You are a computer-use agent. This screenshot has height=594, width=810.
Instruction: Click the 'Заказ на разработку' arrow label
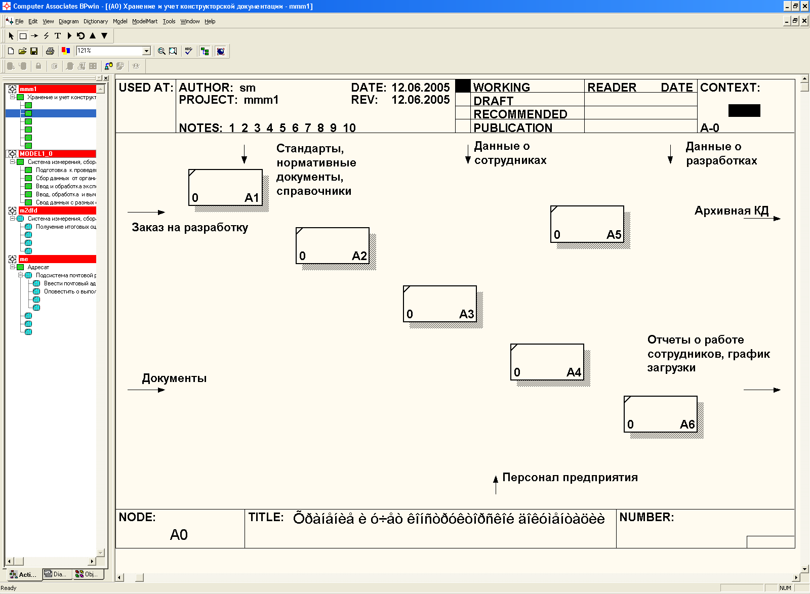pyautogui.click(x=190, y=228)
